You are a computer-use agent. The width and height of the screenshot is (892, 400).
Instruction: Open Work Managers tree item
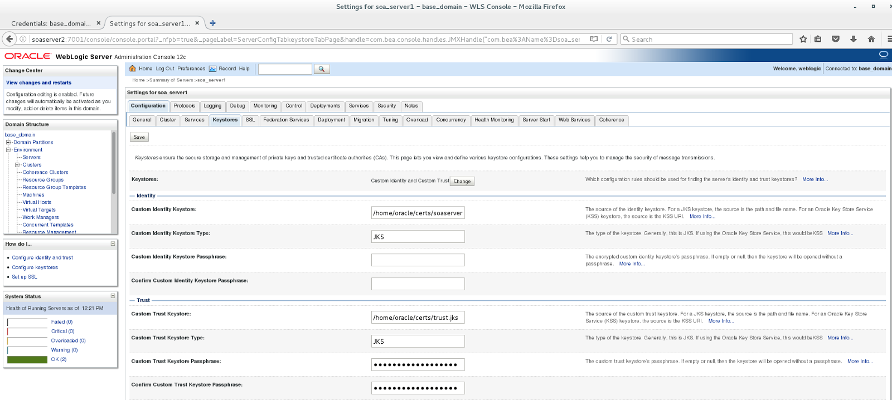(41, 217)
